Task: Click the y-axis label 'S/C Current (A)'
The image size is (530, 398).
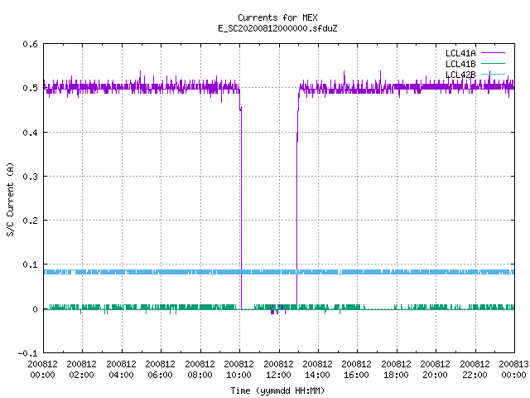Action: pyautogui.click(x=10, y=200)
